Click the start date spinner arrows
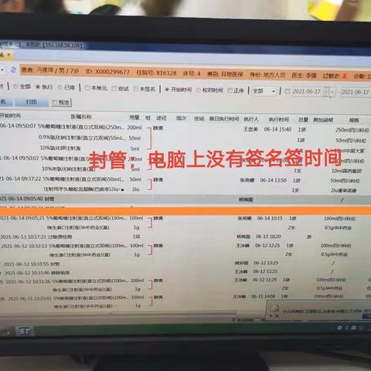Image resolution: width=371 pixels, height=371 pixels. click(326, 92)
